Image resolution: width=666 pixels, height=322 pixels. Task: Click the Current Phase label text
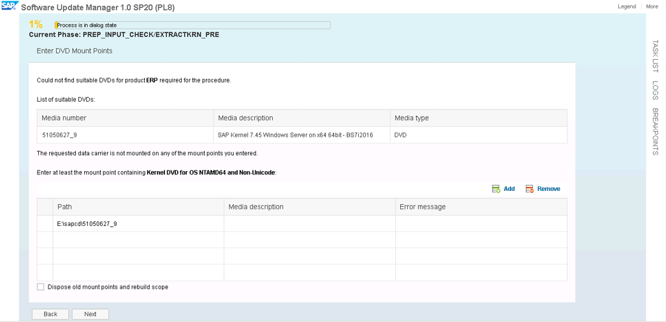coord(124,35)
